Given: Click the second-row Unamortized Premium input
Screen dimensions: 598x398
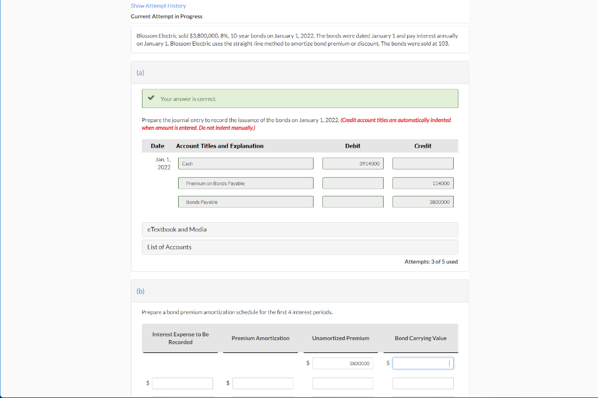Looking at the screenshot, I should pyautogui.click(x=342, y=383).
